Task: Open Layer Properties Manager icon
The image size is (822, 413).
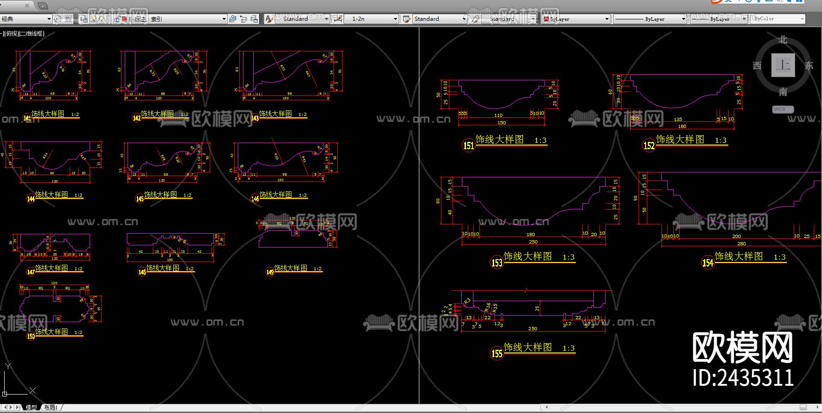Action: [x=84, y=19]
